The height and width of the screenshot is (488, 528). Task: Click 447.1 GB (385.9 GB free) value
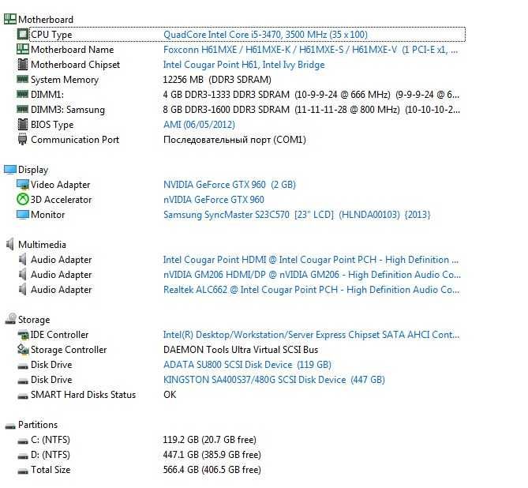tap(212, 455)
